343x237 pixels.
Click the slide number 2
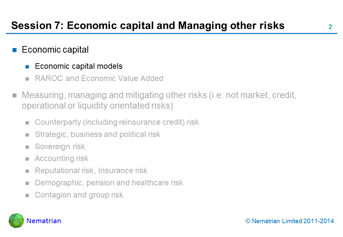pyautogui.click(x=330, y=27)
